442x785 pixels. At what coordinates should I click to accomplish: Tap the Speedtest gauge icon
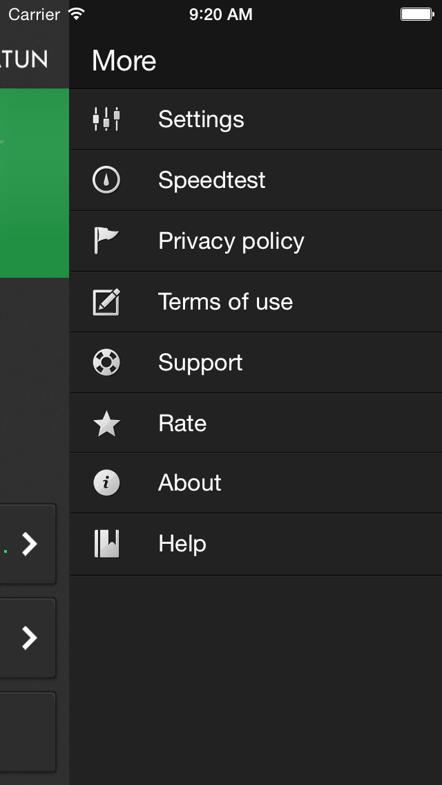[106, 180]
